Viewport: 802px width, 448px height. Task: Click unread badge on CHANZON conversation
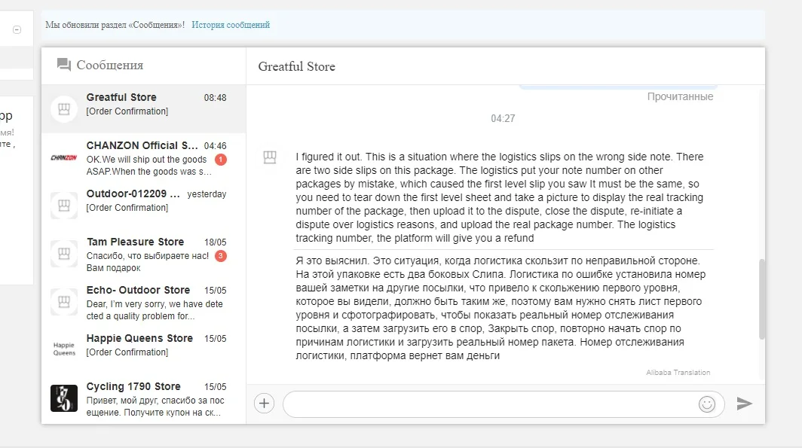(221, 160)
